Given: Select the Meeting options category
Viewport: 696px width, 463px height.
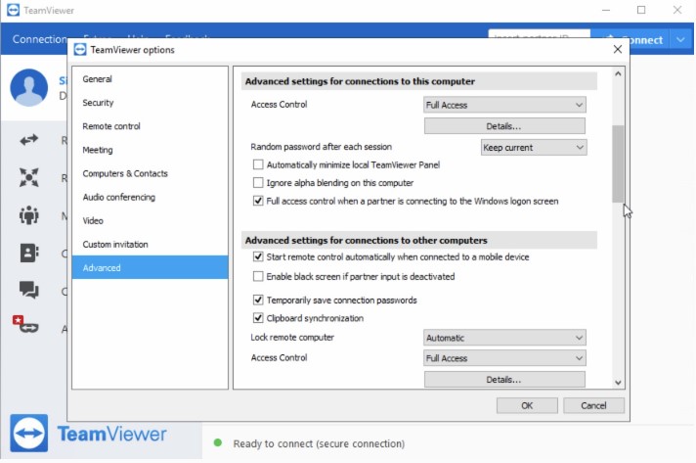Looking at the screenshot, I should pos(150,150).
